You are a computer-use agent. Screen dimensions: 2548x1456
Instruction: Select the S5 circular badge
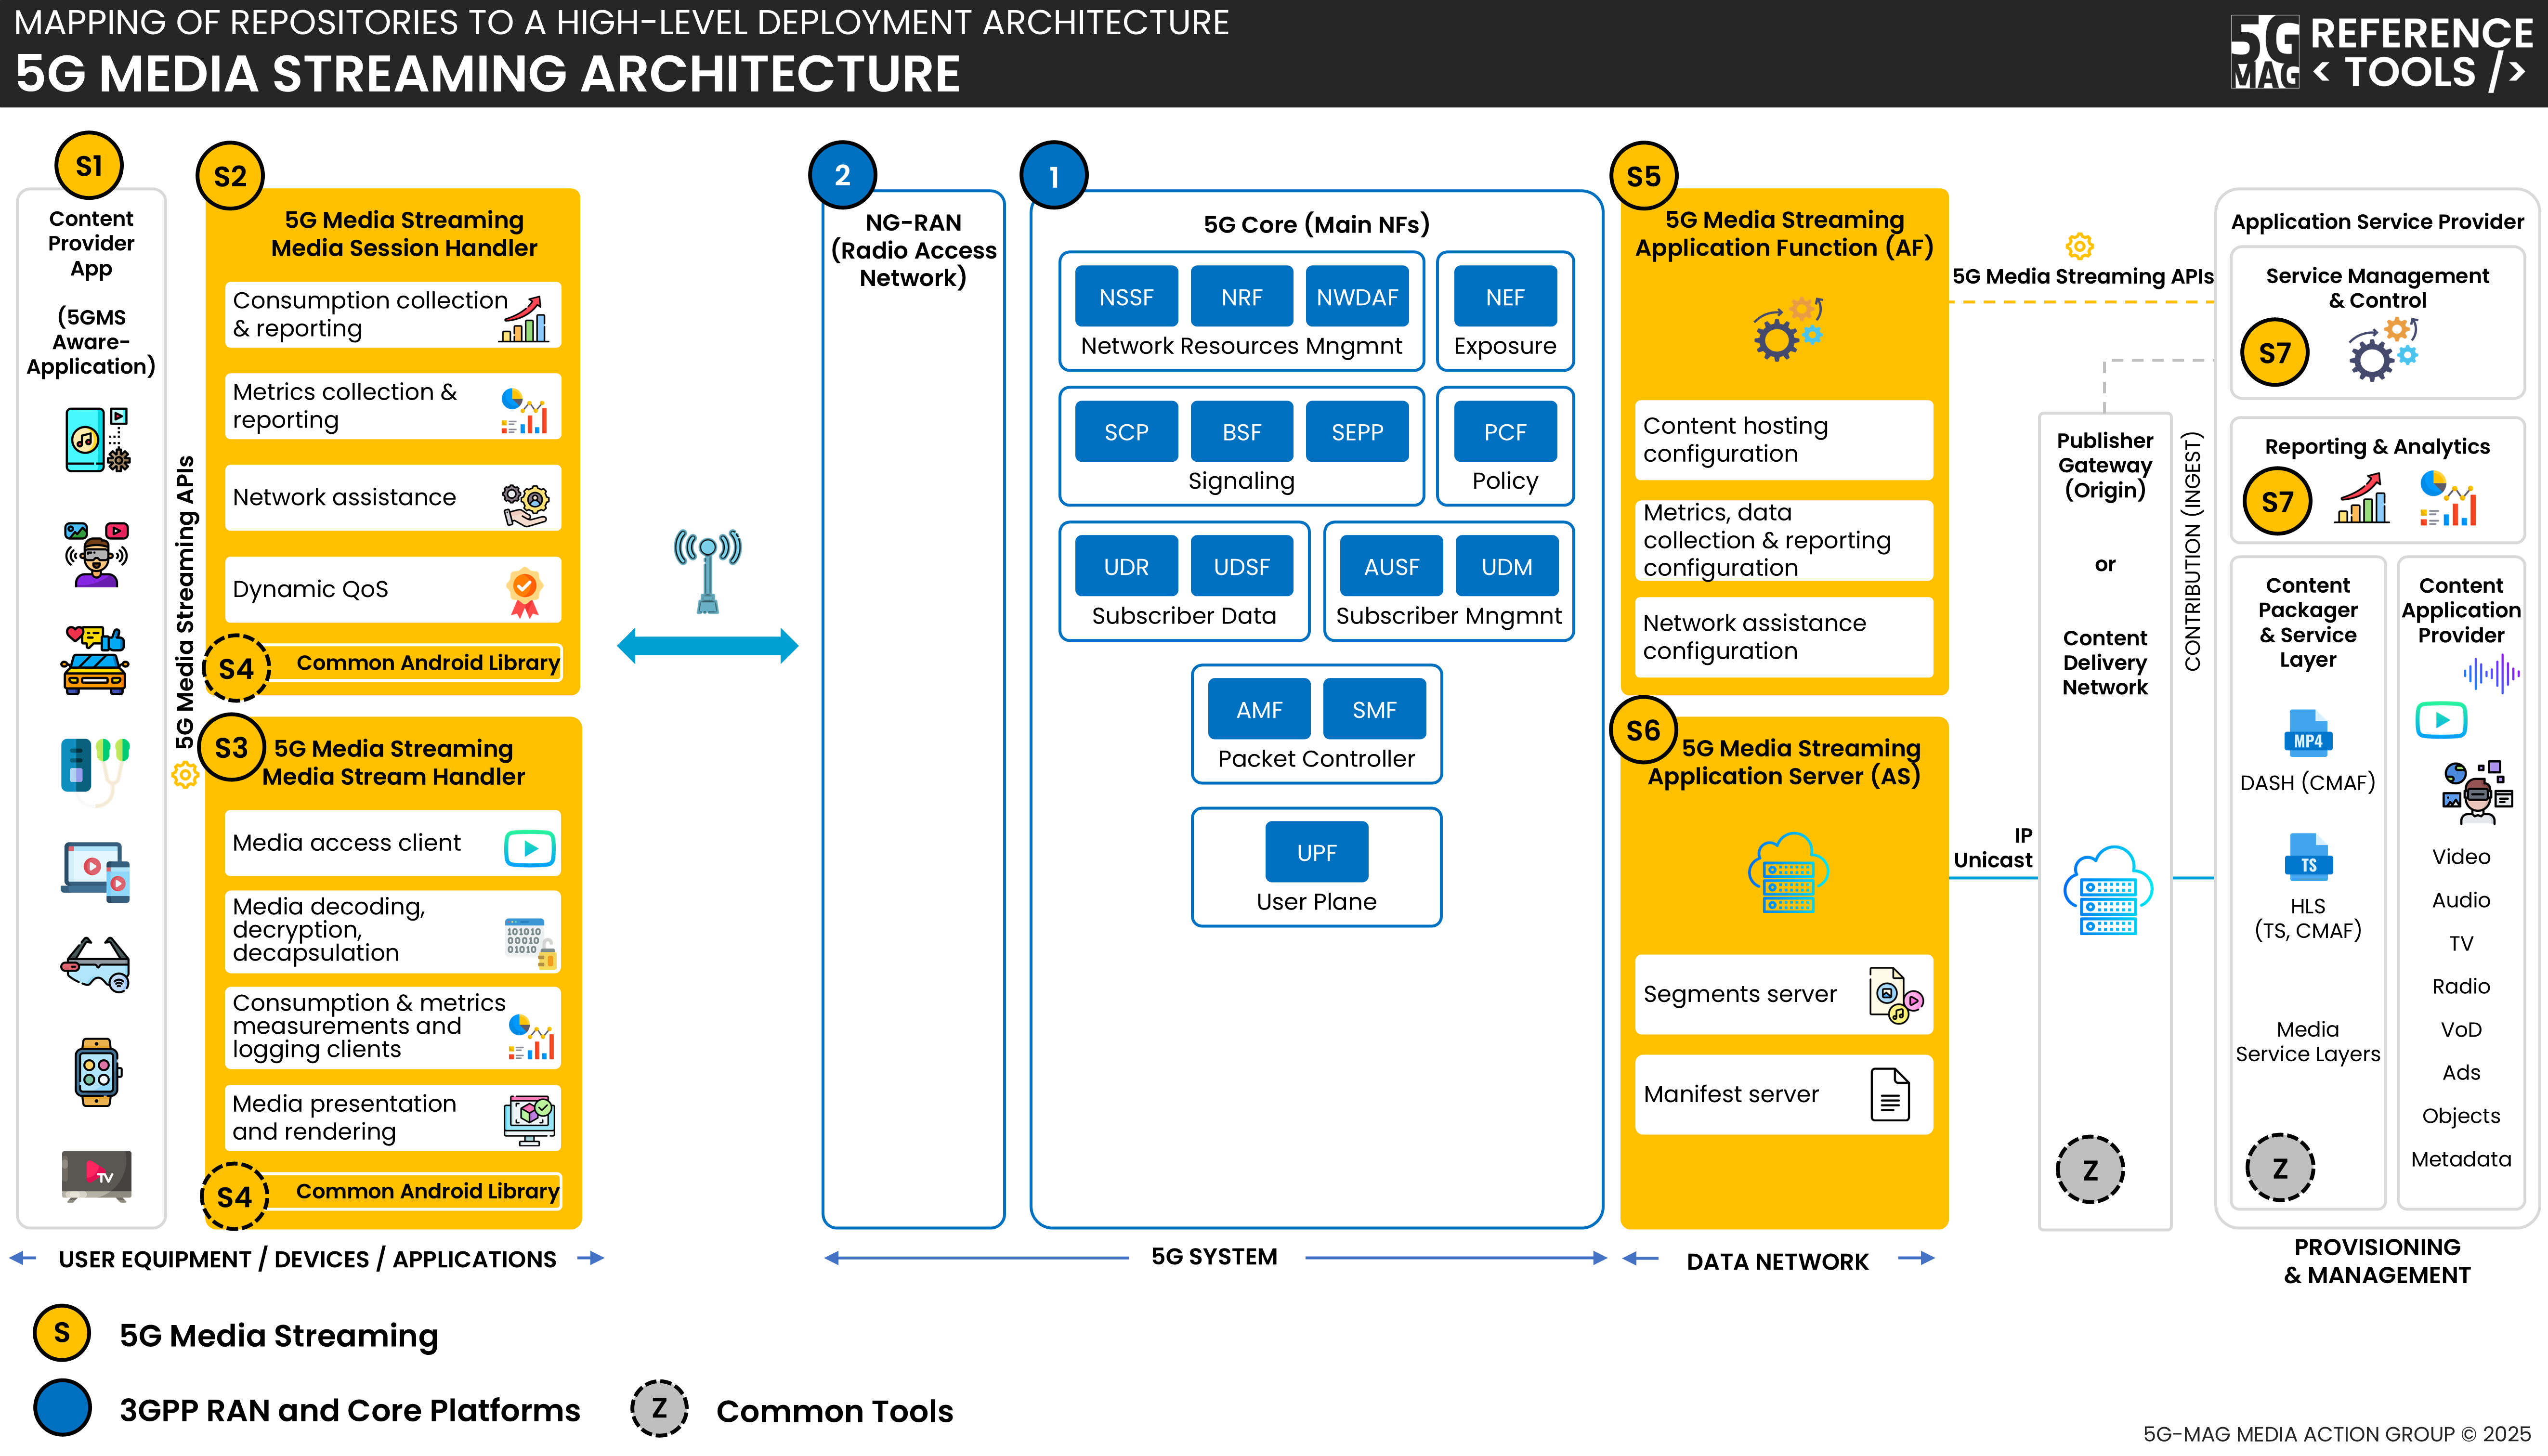coord(1643,176)
